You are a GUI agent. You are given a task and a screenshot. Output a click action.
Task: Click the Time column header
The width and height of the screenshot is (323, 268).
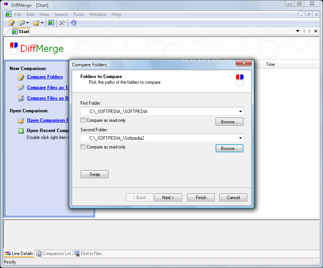click(x=288, y=64)
